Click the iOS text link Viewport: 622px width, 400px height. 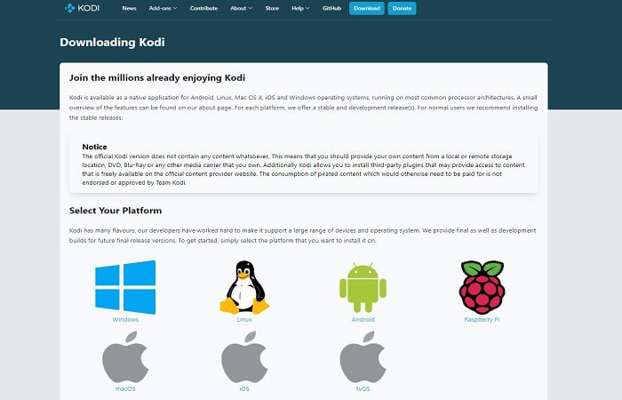[x=244, y=389]
